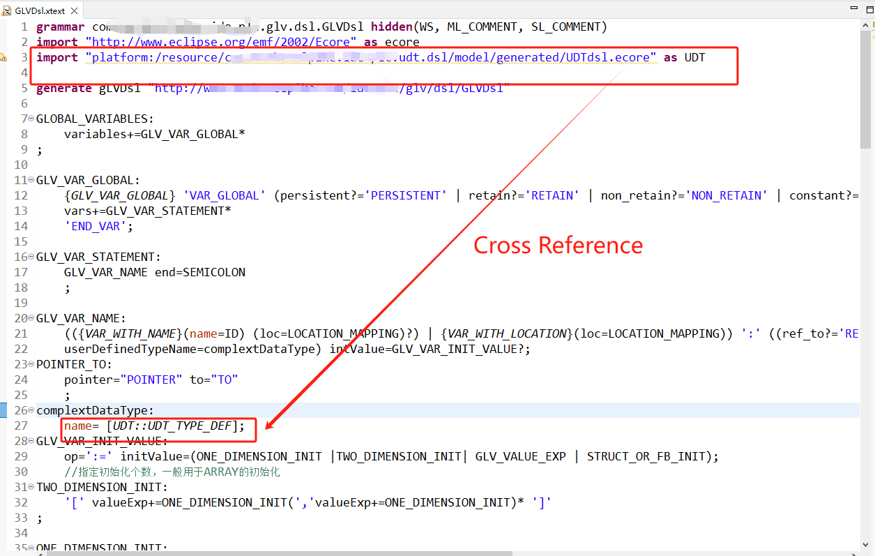Click line number 19 in the gutter

coord(20,303)
